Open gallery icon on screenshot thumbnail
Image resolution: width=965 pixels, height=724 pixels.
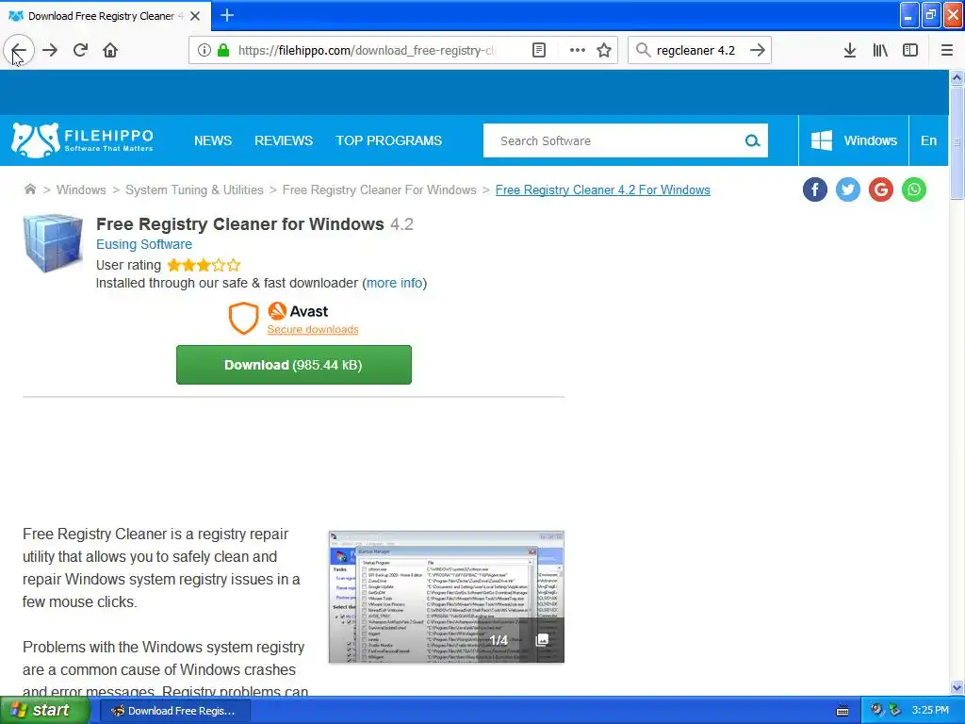pyautogui.click(x=542, y=640)
